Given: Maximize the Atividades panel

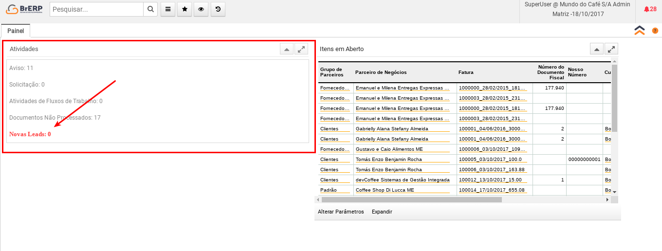Looking at the screenshot, I should [x=302, y=49].
